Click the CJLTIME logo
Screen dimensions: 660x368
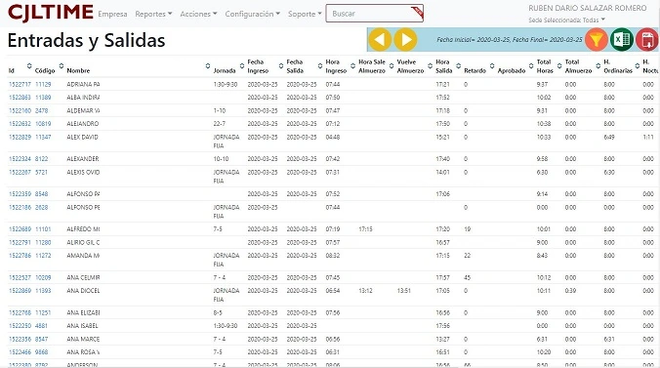(x=51, y=13)
